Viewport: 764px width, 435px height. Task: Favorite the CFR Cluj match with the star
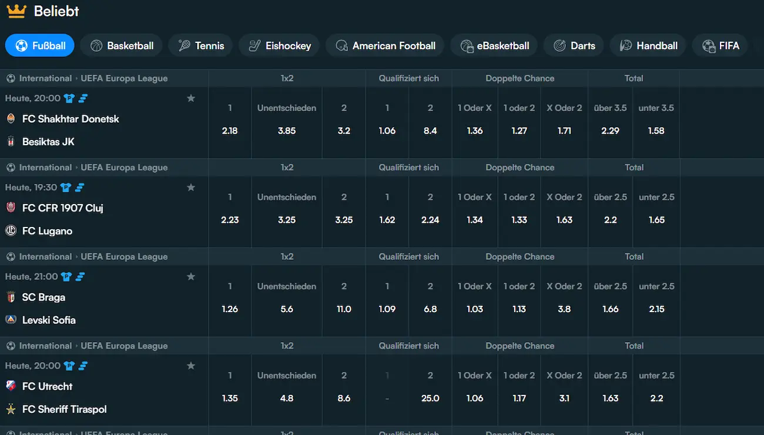coord(191,188)
